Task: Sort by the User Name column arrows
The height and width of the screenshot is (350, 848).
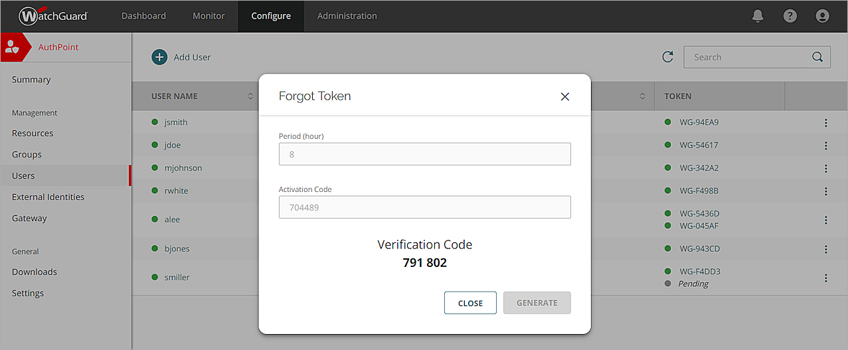Action: (x=250, y=96)
